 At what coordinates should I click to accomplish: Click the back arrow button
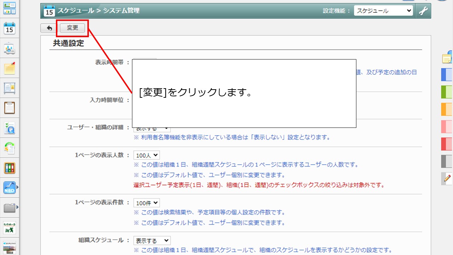click(49, 28)
